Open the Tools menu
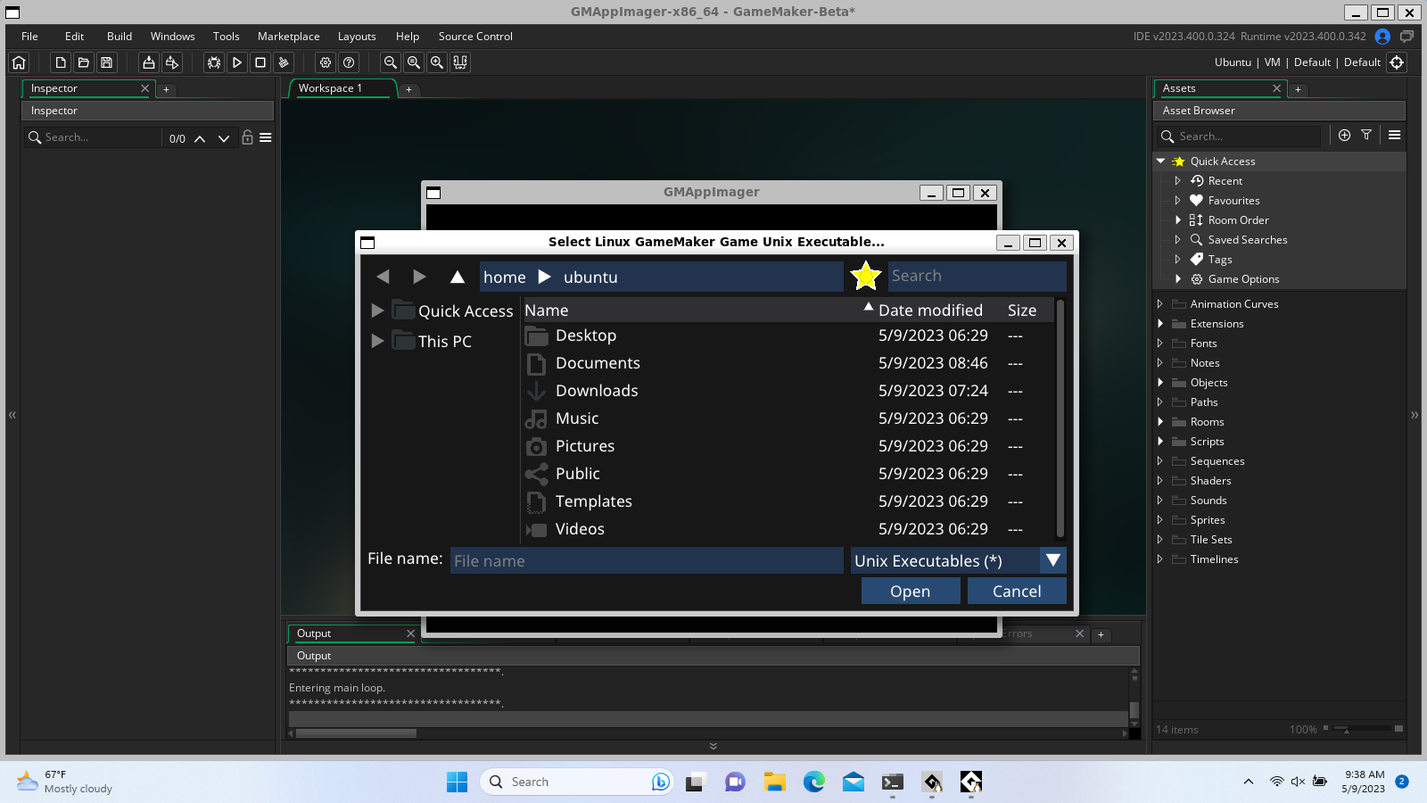The height and width of the screenshot is (803, 1427). pyautogui.click(x=226, y=37)
